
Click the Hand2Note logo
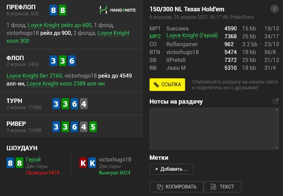(x=118, y=10)
